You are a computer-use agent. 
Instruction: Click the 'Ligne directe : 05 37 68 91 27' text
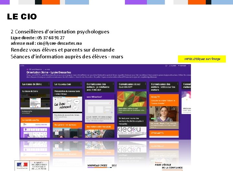pyautogui.click(x=38, y=38)
